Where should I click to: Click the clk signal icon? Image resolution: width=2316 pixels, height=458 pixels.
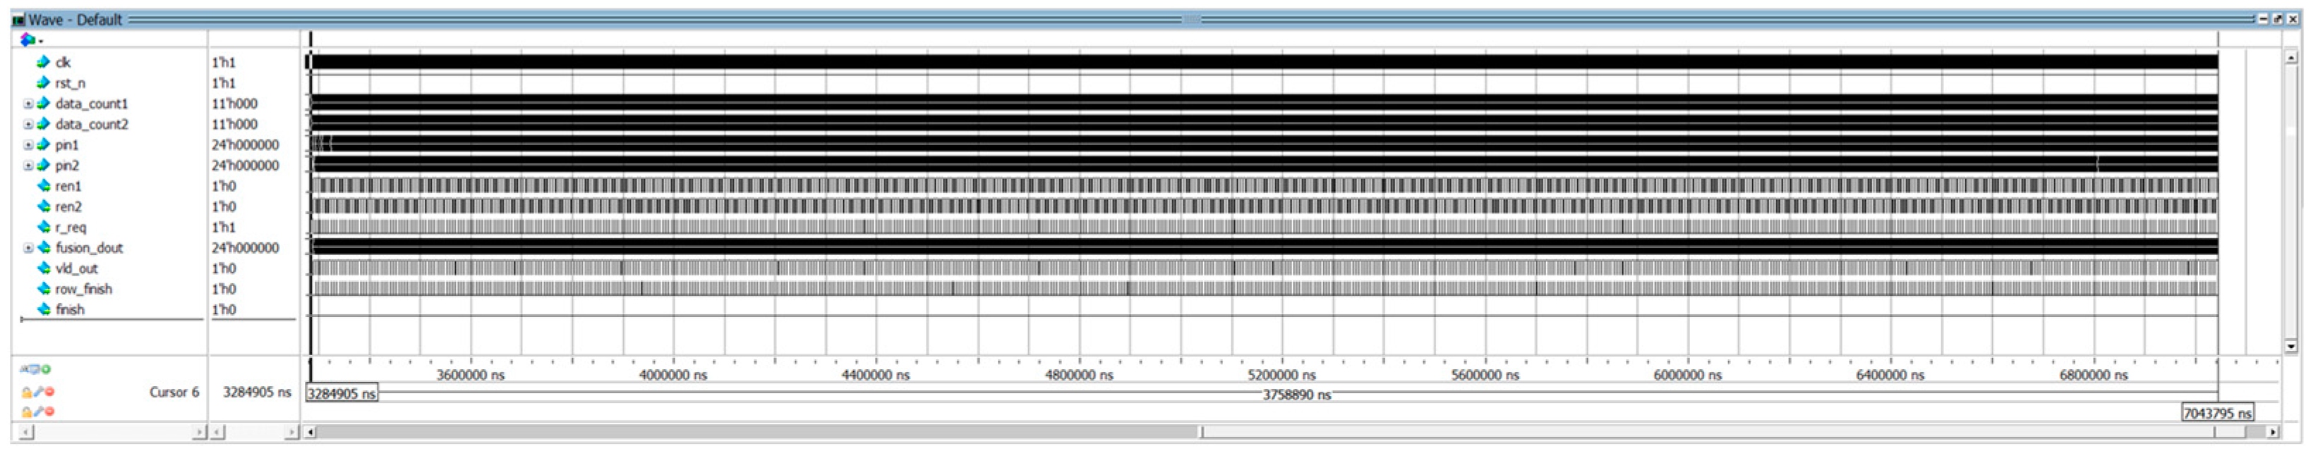point(43,62)
